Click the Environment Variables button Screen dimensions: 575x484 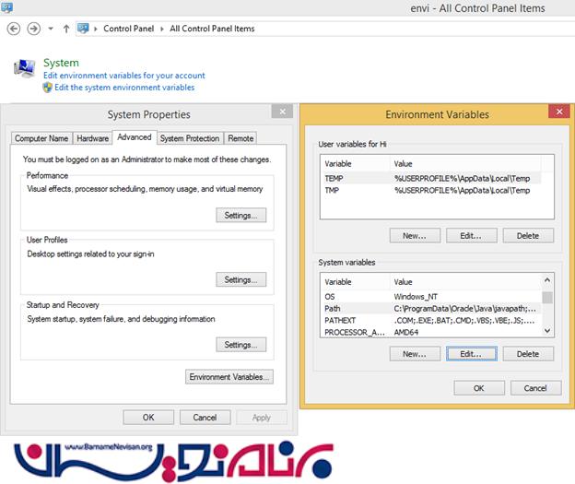pyautogui.click(x=229, y=377)
